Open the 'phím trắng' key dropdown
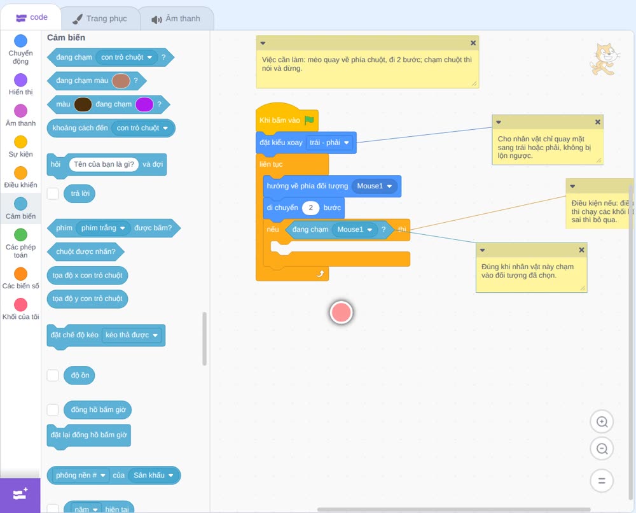 pyautogui.click(x=103, y=228)
